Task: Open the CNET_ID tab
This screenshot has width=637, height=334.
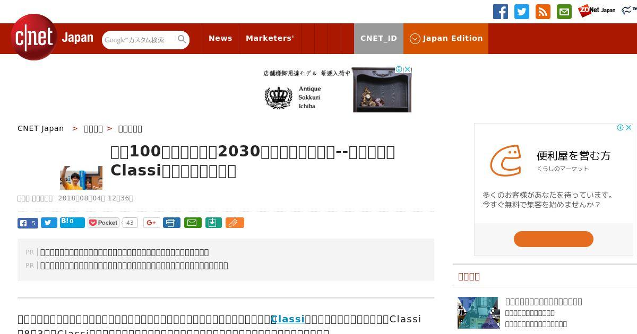Action: point(378,38)
